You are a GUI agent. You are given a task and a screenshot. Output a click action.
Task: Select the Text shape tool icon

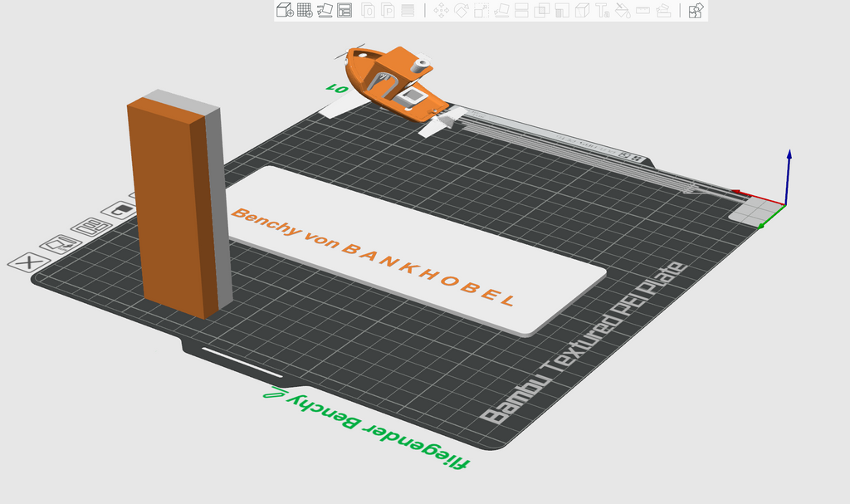[x=603, y=10]
